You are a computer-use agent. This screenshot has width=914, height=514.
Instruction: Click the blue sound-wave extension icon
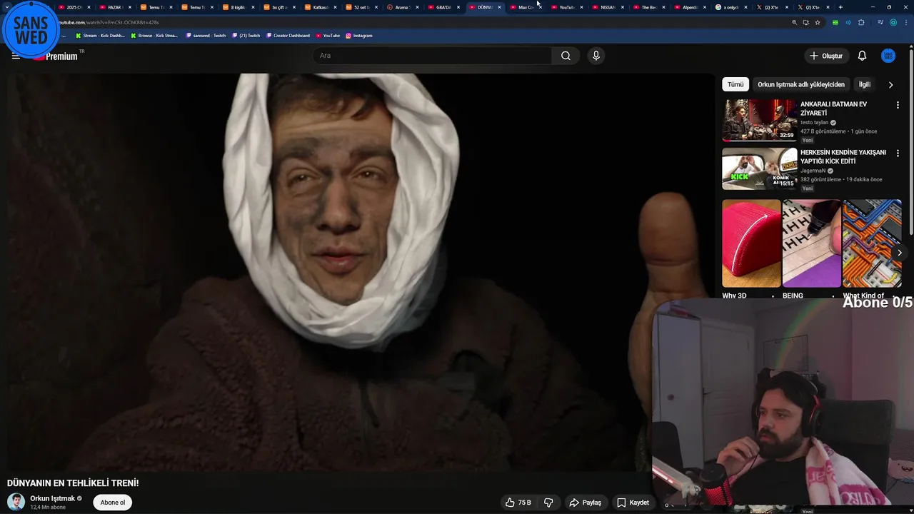[x=848, y=22]
